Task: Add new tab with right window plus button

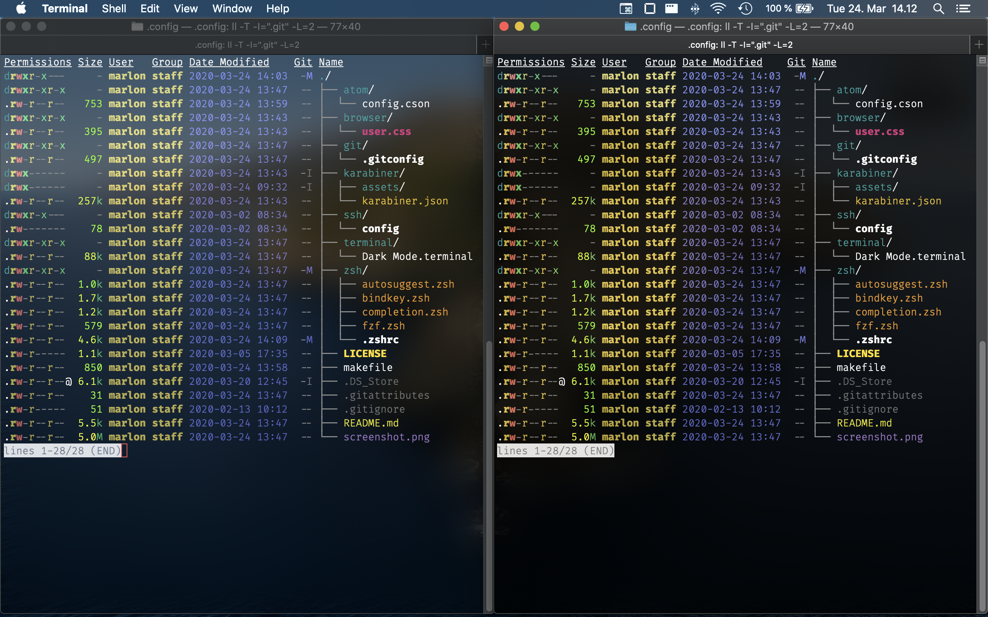Action: [x=979, y=44]
